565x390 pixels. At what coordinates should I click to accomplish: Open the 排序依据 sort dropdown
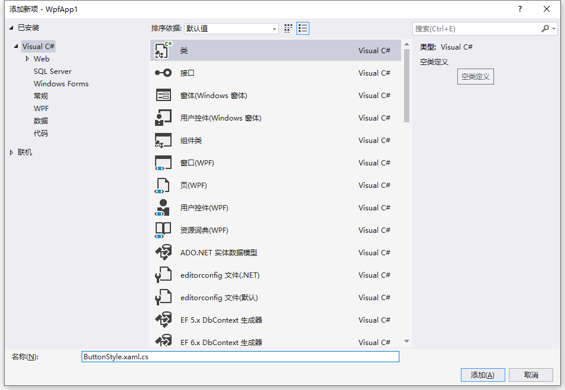tap(231, 28)
